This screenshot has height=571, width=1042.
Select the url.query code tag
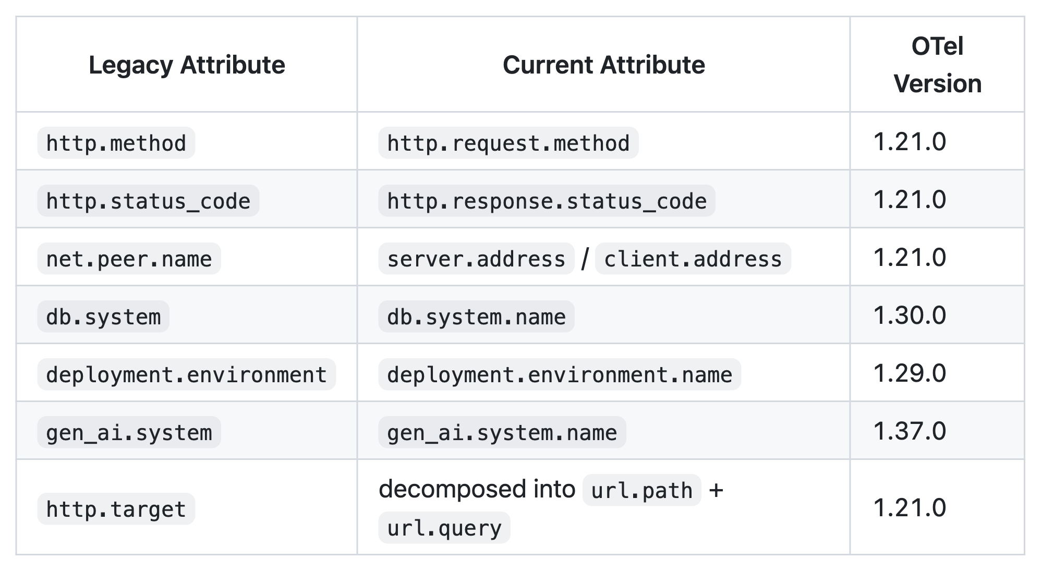[x=444, y=528]
